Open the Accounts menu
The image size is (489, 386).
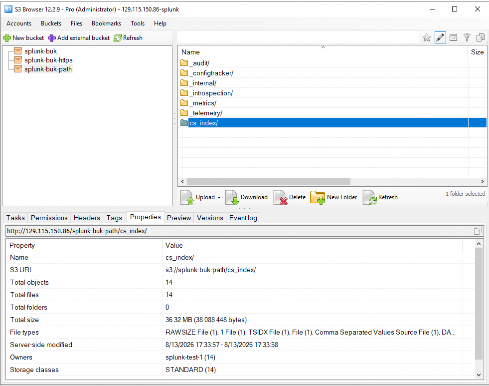point(19,23)
